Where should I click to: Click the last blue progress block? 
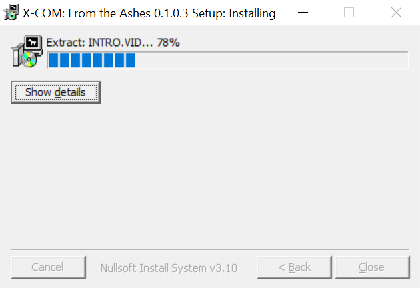tap(131, 60)
